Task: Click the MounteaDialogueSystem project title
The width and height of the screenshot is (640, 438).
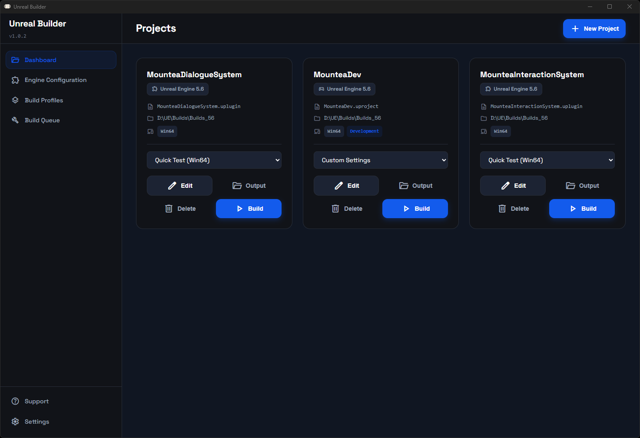Action: [x=194, y=75]
